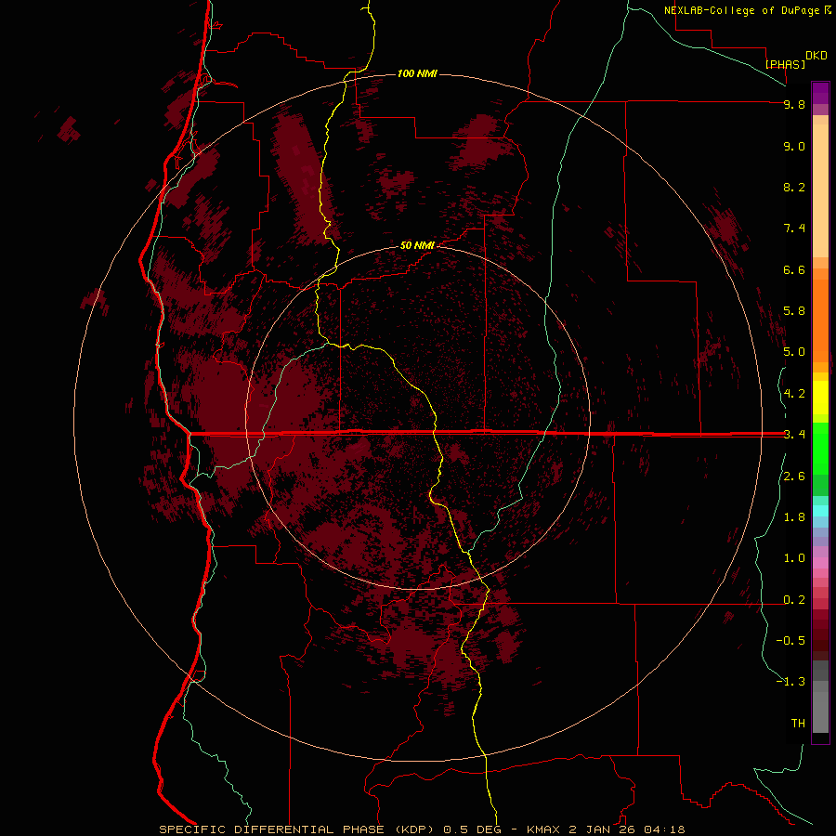Click the 1.8 scale value

(794, 517)
